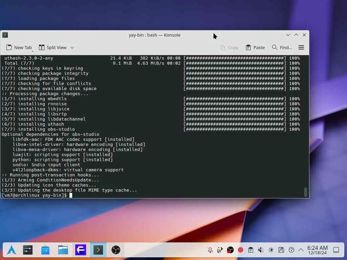Click 'checking available disk space' line
This screenshot has height=260, width=347.
point(49,88)
